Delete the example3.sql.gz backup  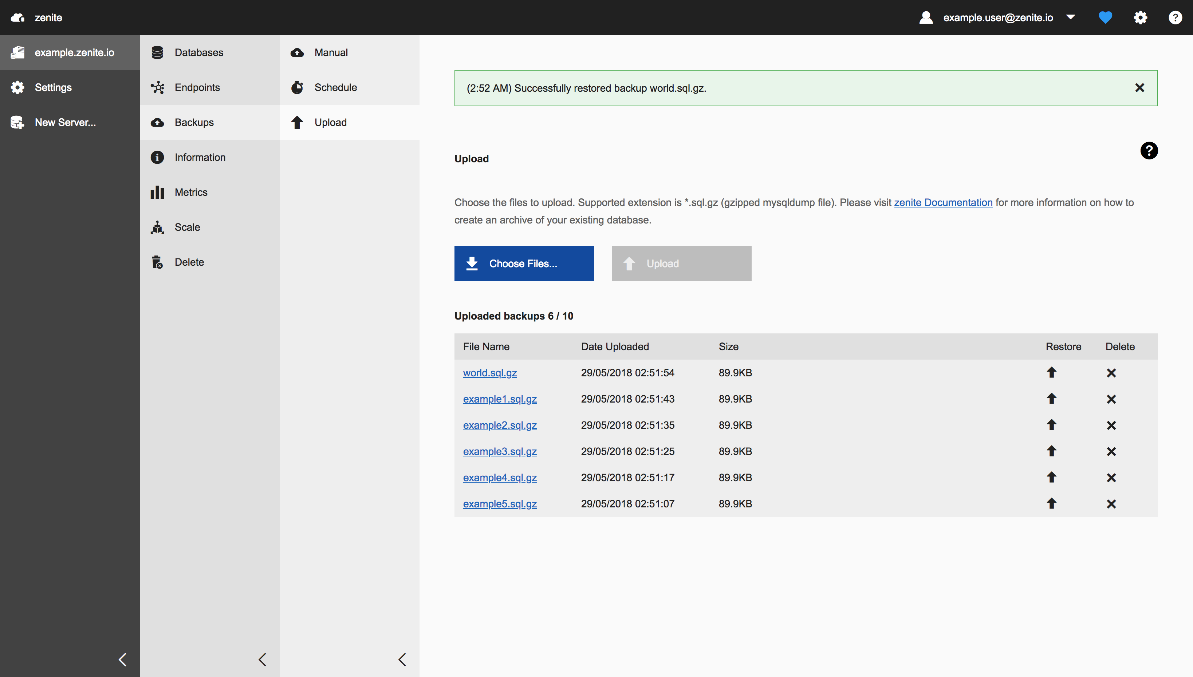(1111, 451)
